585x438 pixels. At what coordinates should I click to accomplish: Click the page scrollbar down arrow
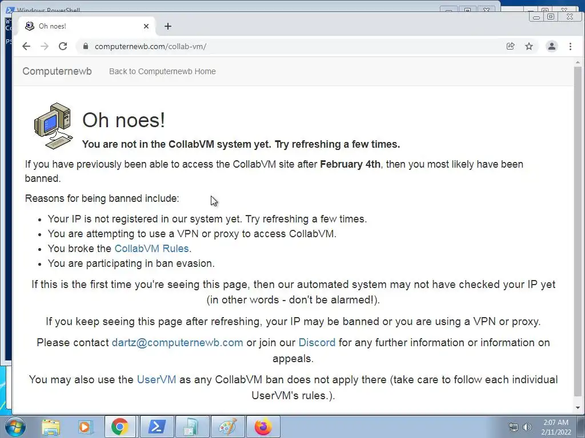[578, 408]
